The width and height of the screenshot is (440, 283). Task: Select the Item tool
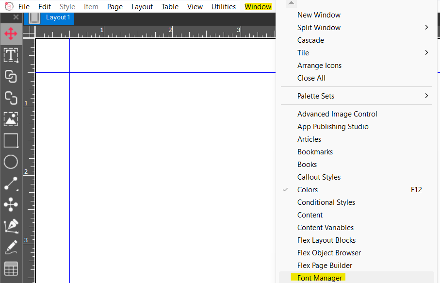click(x=11, y=34)
